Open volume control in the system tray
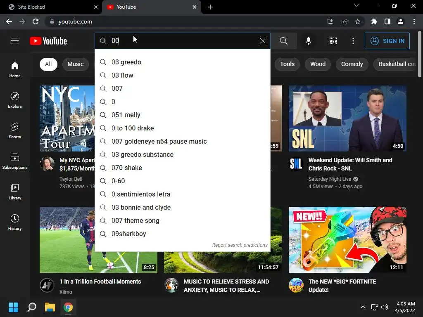The image size is (423, 317). [x=385, y=307]
